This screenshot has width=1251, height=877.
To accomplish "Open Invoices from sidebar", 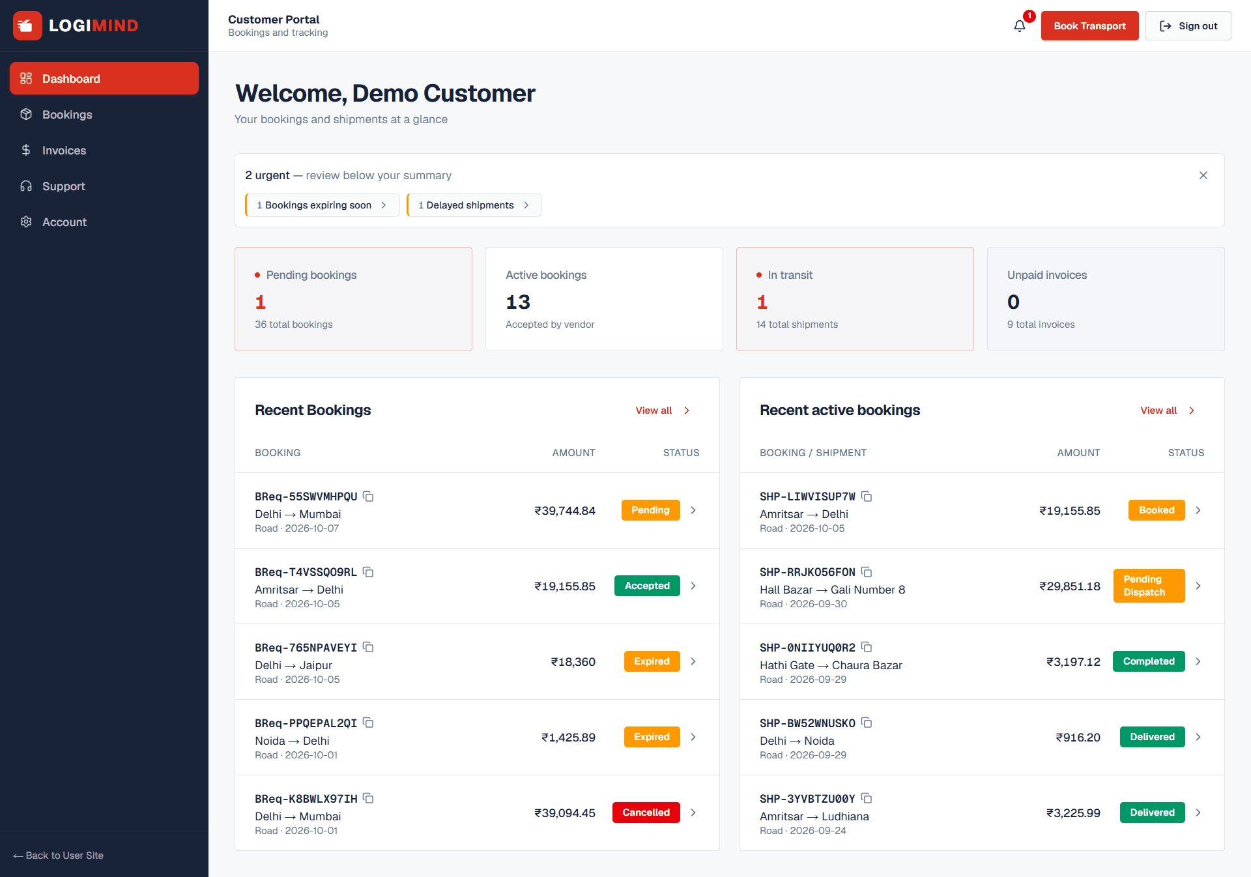I will pos(104,150).
